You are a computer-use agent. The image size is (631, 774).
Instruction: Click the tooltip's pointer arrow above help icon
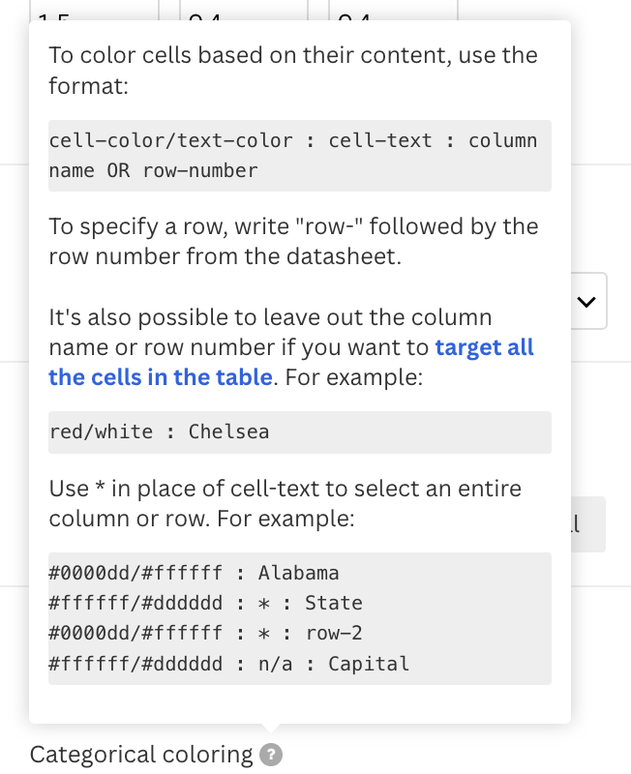(x=271, y=729)
